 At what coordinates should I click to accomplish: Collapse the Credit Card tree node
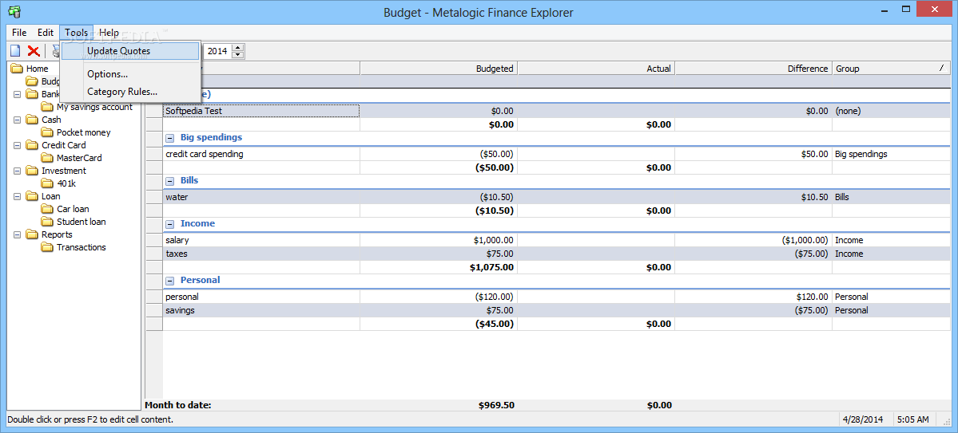(17, 145)
